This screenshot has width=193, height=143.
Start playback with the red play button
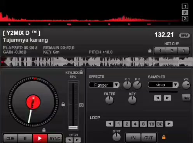pyautogui.click(x=40, y=138)
